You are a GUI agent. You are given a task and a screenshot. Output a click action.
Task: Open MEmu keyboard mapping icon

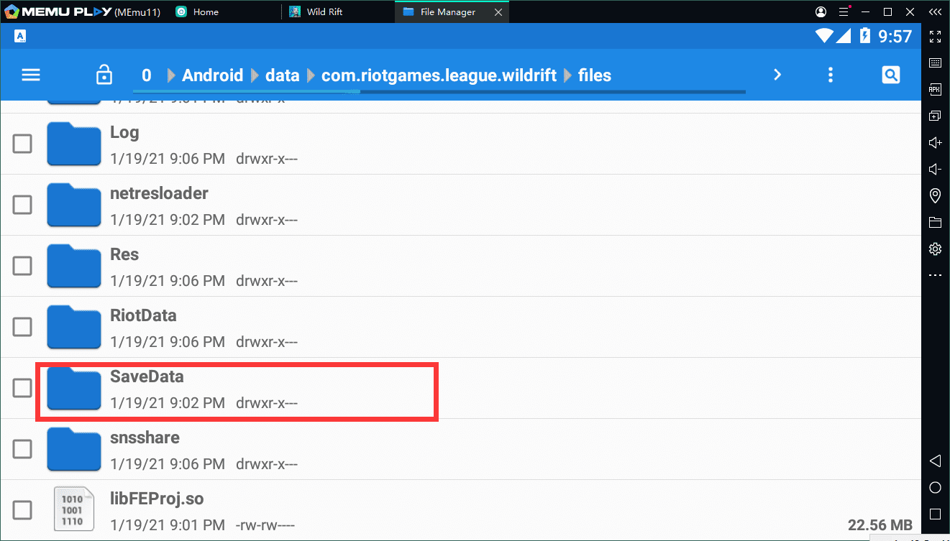tap(935, 63)
